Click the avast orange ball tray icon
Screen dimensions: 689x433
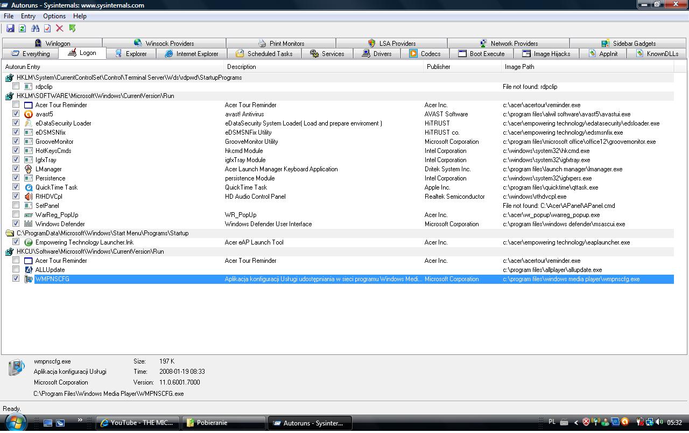pos(624,422)
